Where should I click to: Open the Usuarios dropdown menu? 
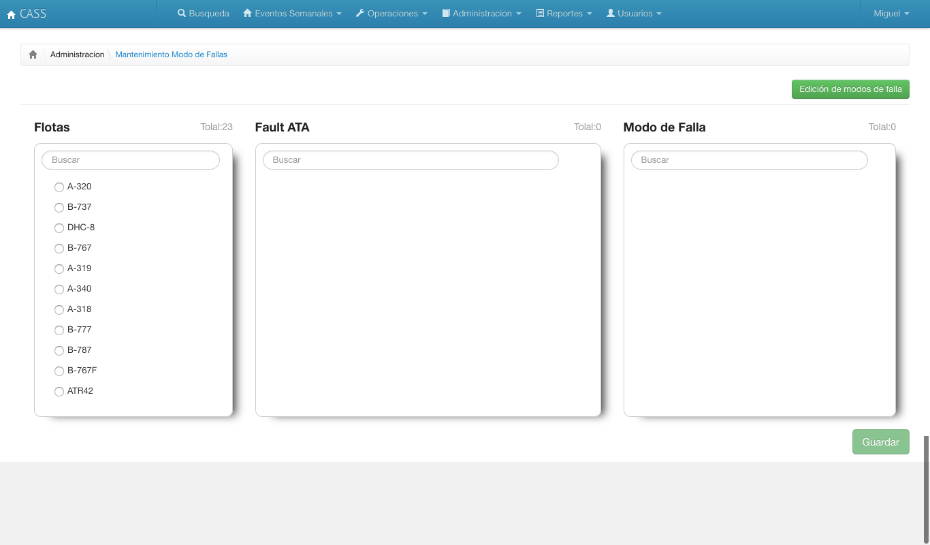click(x=634, y=14)
